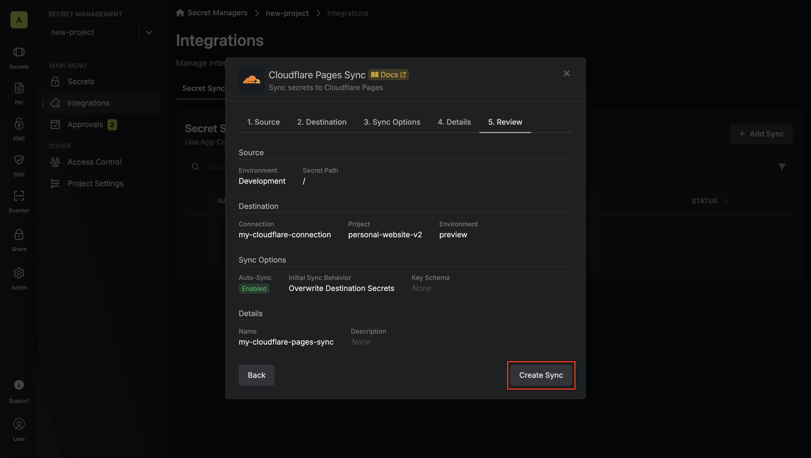Open SSH section icon

(19, 165)
